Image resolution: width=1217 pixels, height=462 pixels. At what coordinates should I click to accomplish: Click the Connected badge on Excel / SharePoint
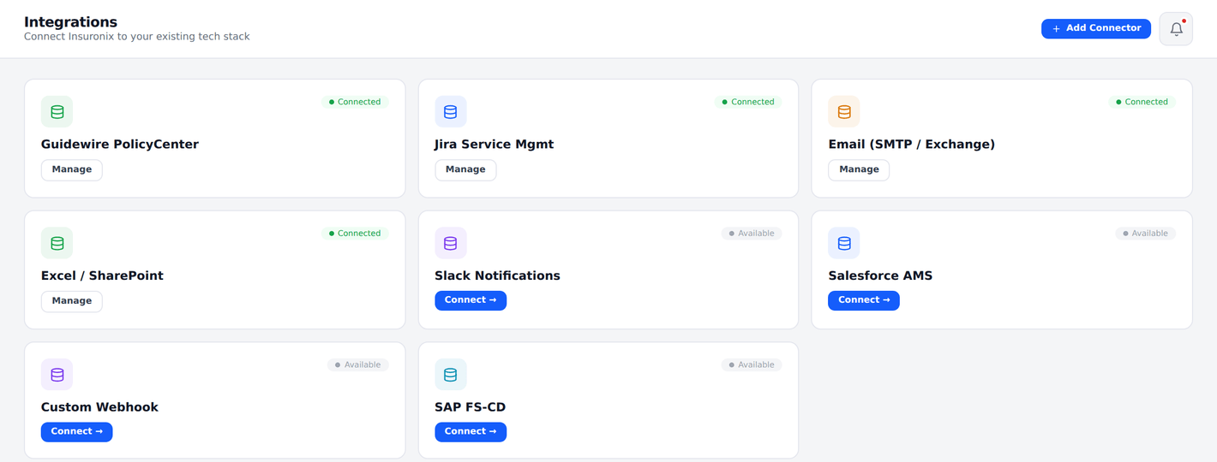click(x=355, y=234)
